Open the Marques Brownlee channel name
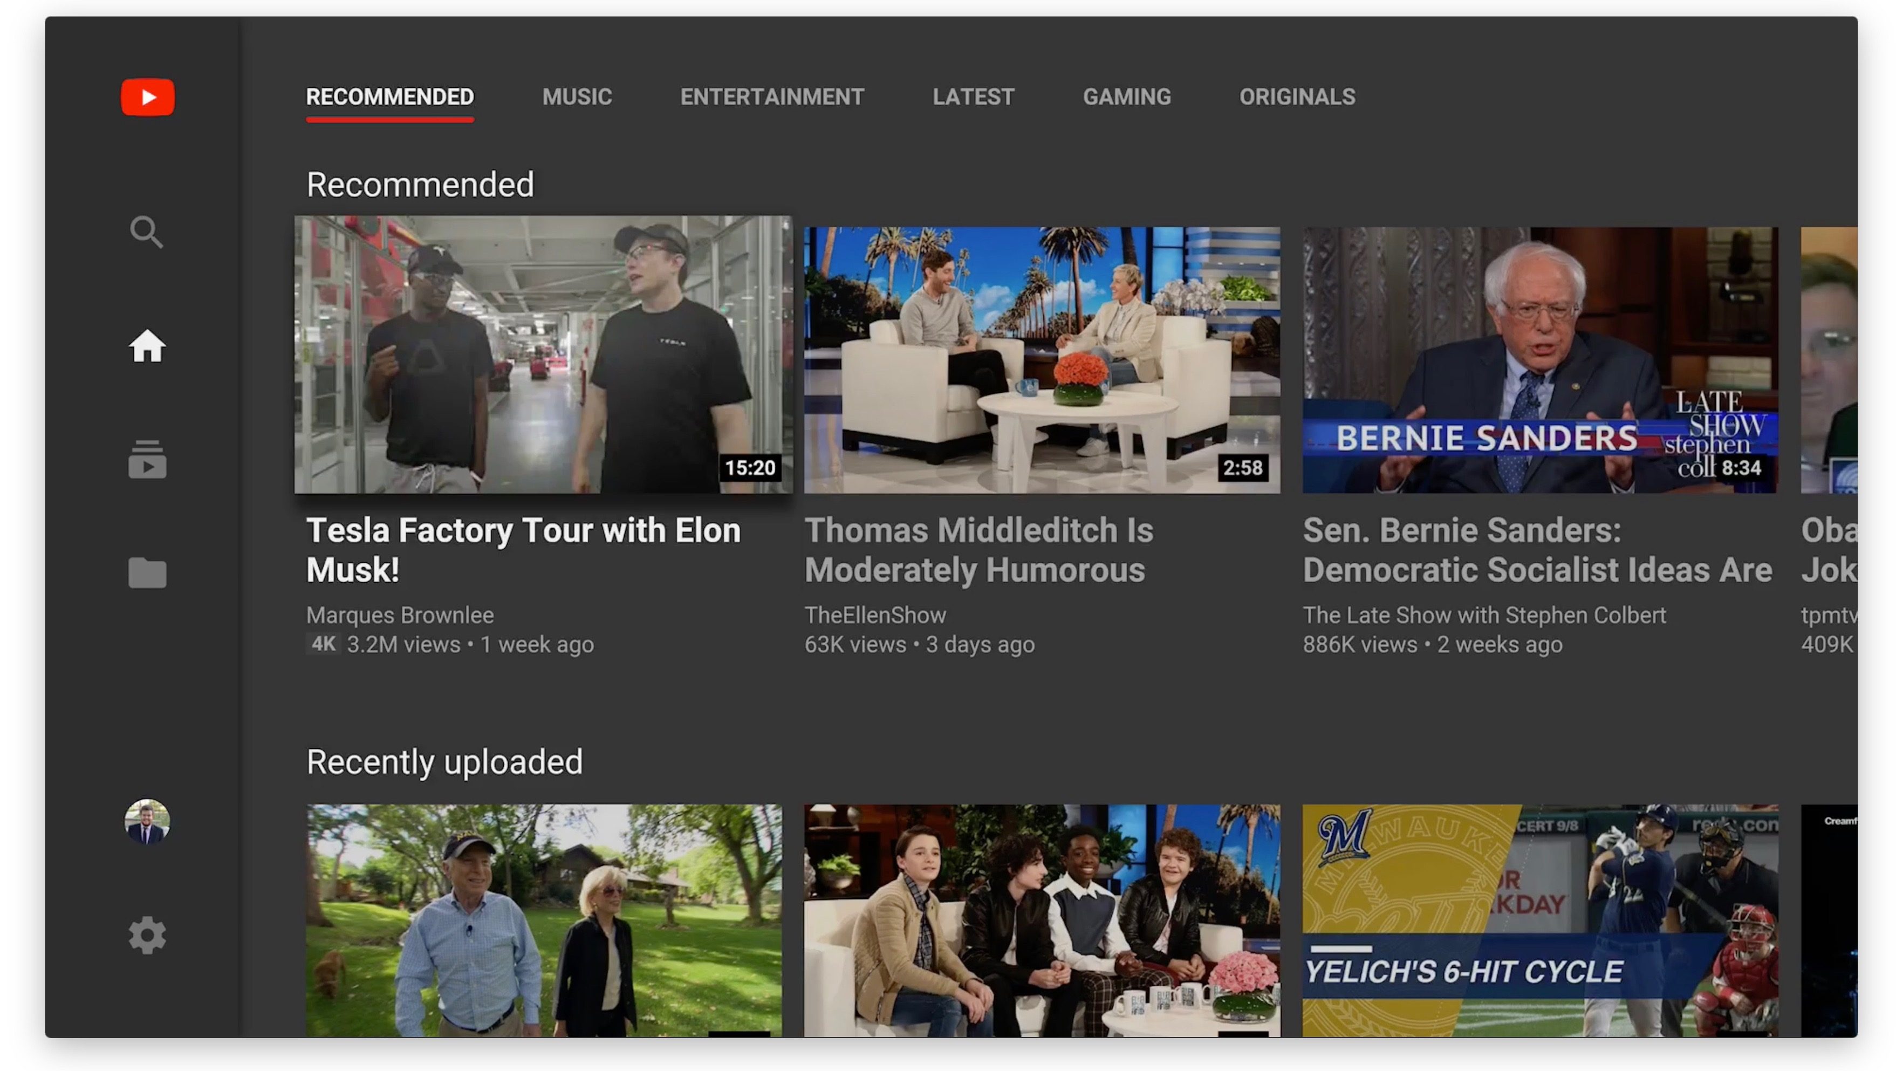1903x1071 pixels. (400, 615)
